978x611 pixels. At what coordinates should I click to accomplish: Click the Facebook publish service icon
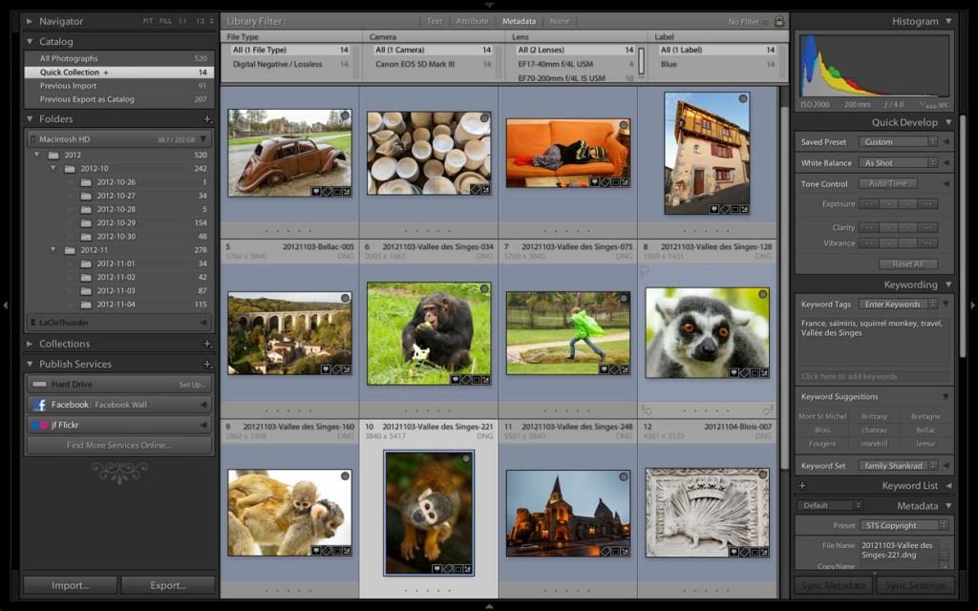38,403
